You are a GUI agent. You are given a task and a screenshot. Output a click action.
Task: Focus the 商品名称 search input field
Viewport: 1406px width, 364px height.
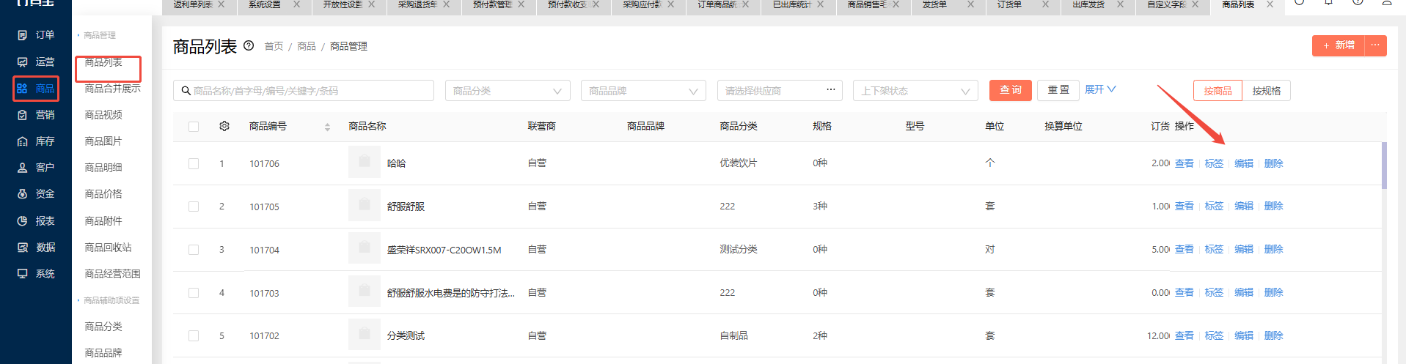coord(304,91)
